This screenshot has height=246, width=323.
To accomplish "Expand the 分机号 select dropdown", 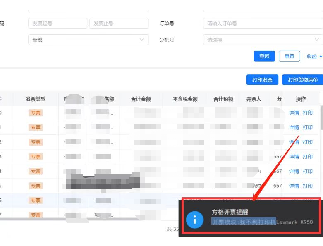I will pos(262,40).
